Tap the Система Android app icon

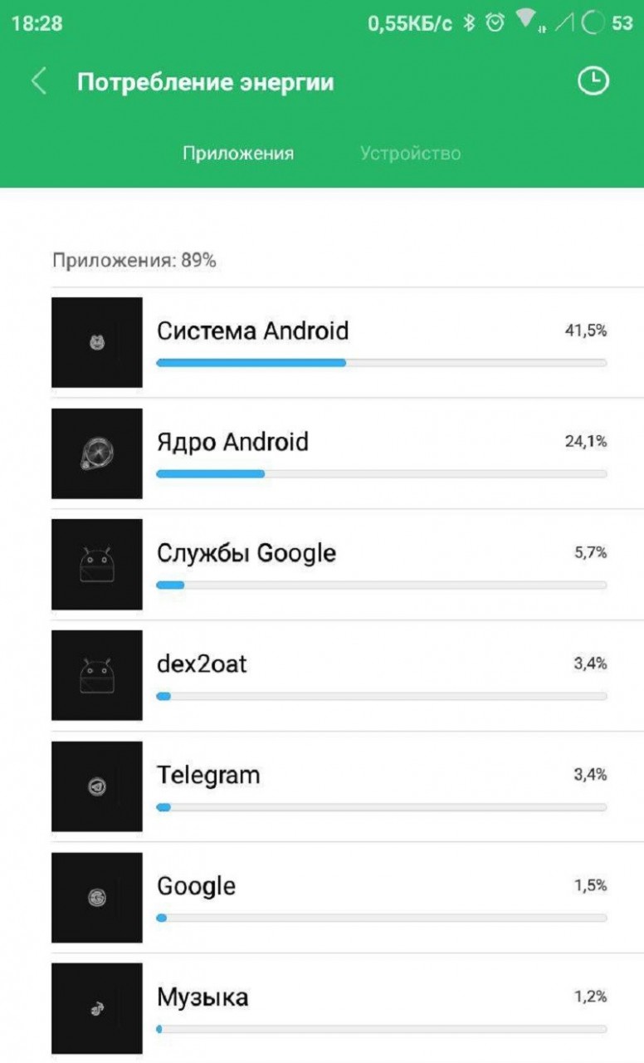coord(97,342)
